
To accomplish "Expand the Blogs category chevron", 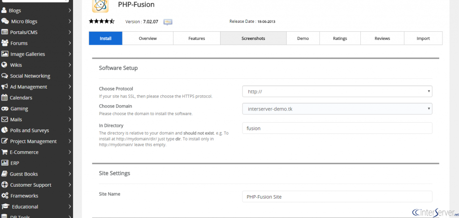I will click(x=69, y=11).
